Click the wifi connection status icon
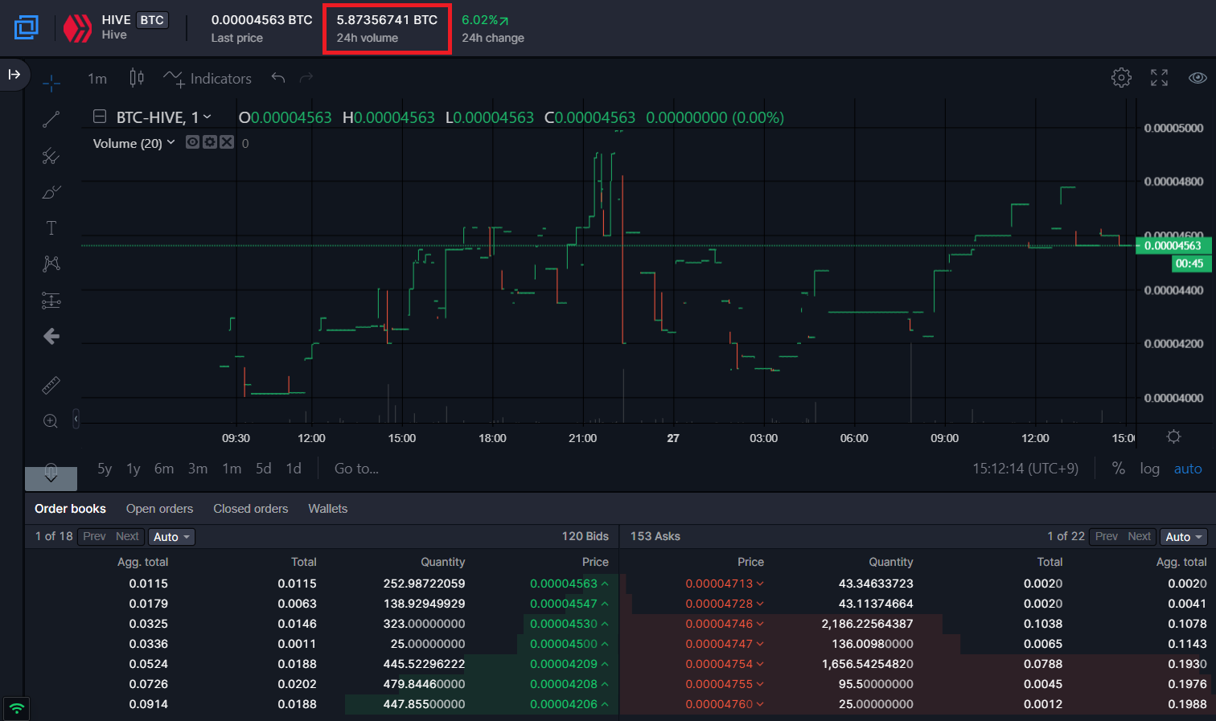Image resolution: width=1216 pixels, height=721 pixels. pyautogui.click(x=16, y=709)
